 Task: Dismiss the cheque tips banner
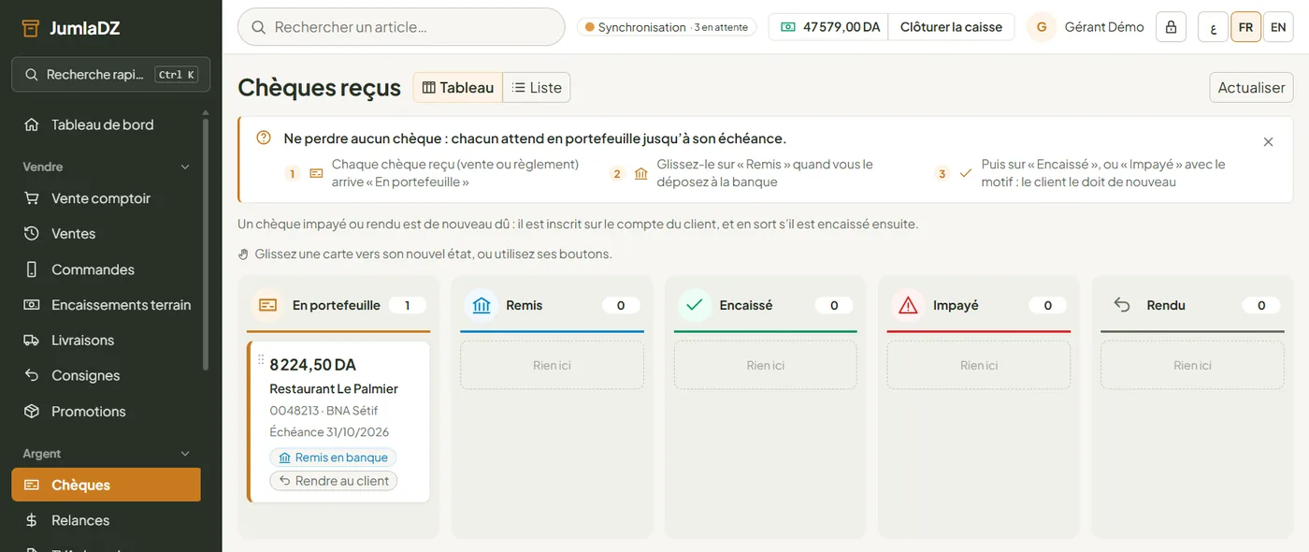coord(1268,142)
